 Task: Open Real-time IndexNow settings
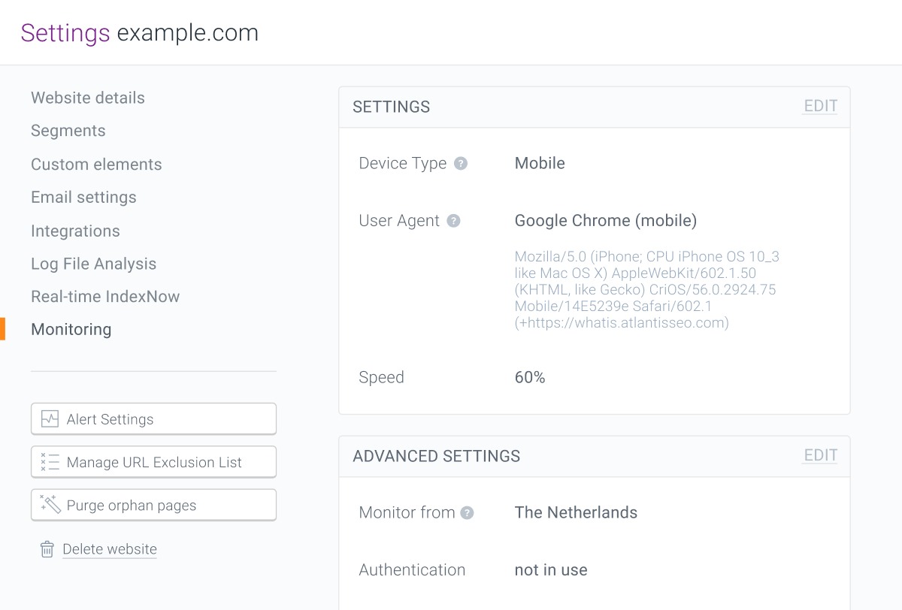pos(105,296)
